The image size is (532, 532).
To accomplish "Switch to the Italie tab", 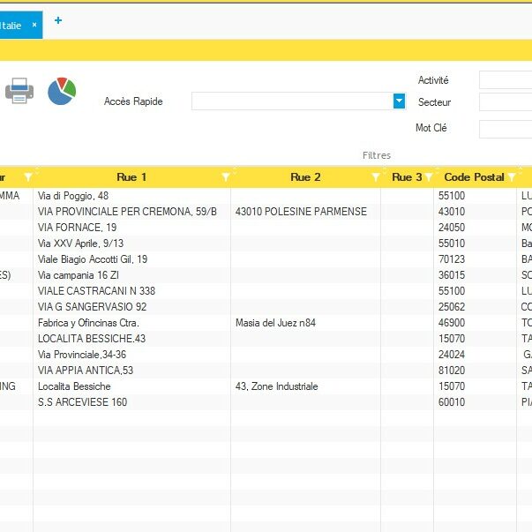I will (12, 26).
